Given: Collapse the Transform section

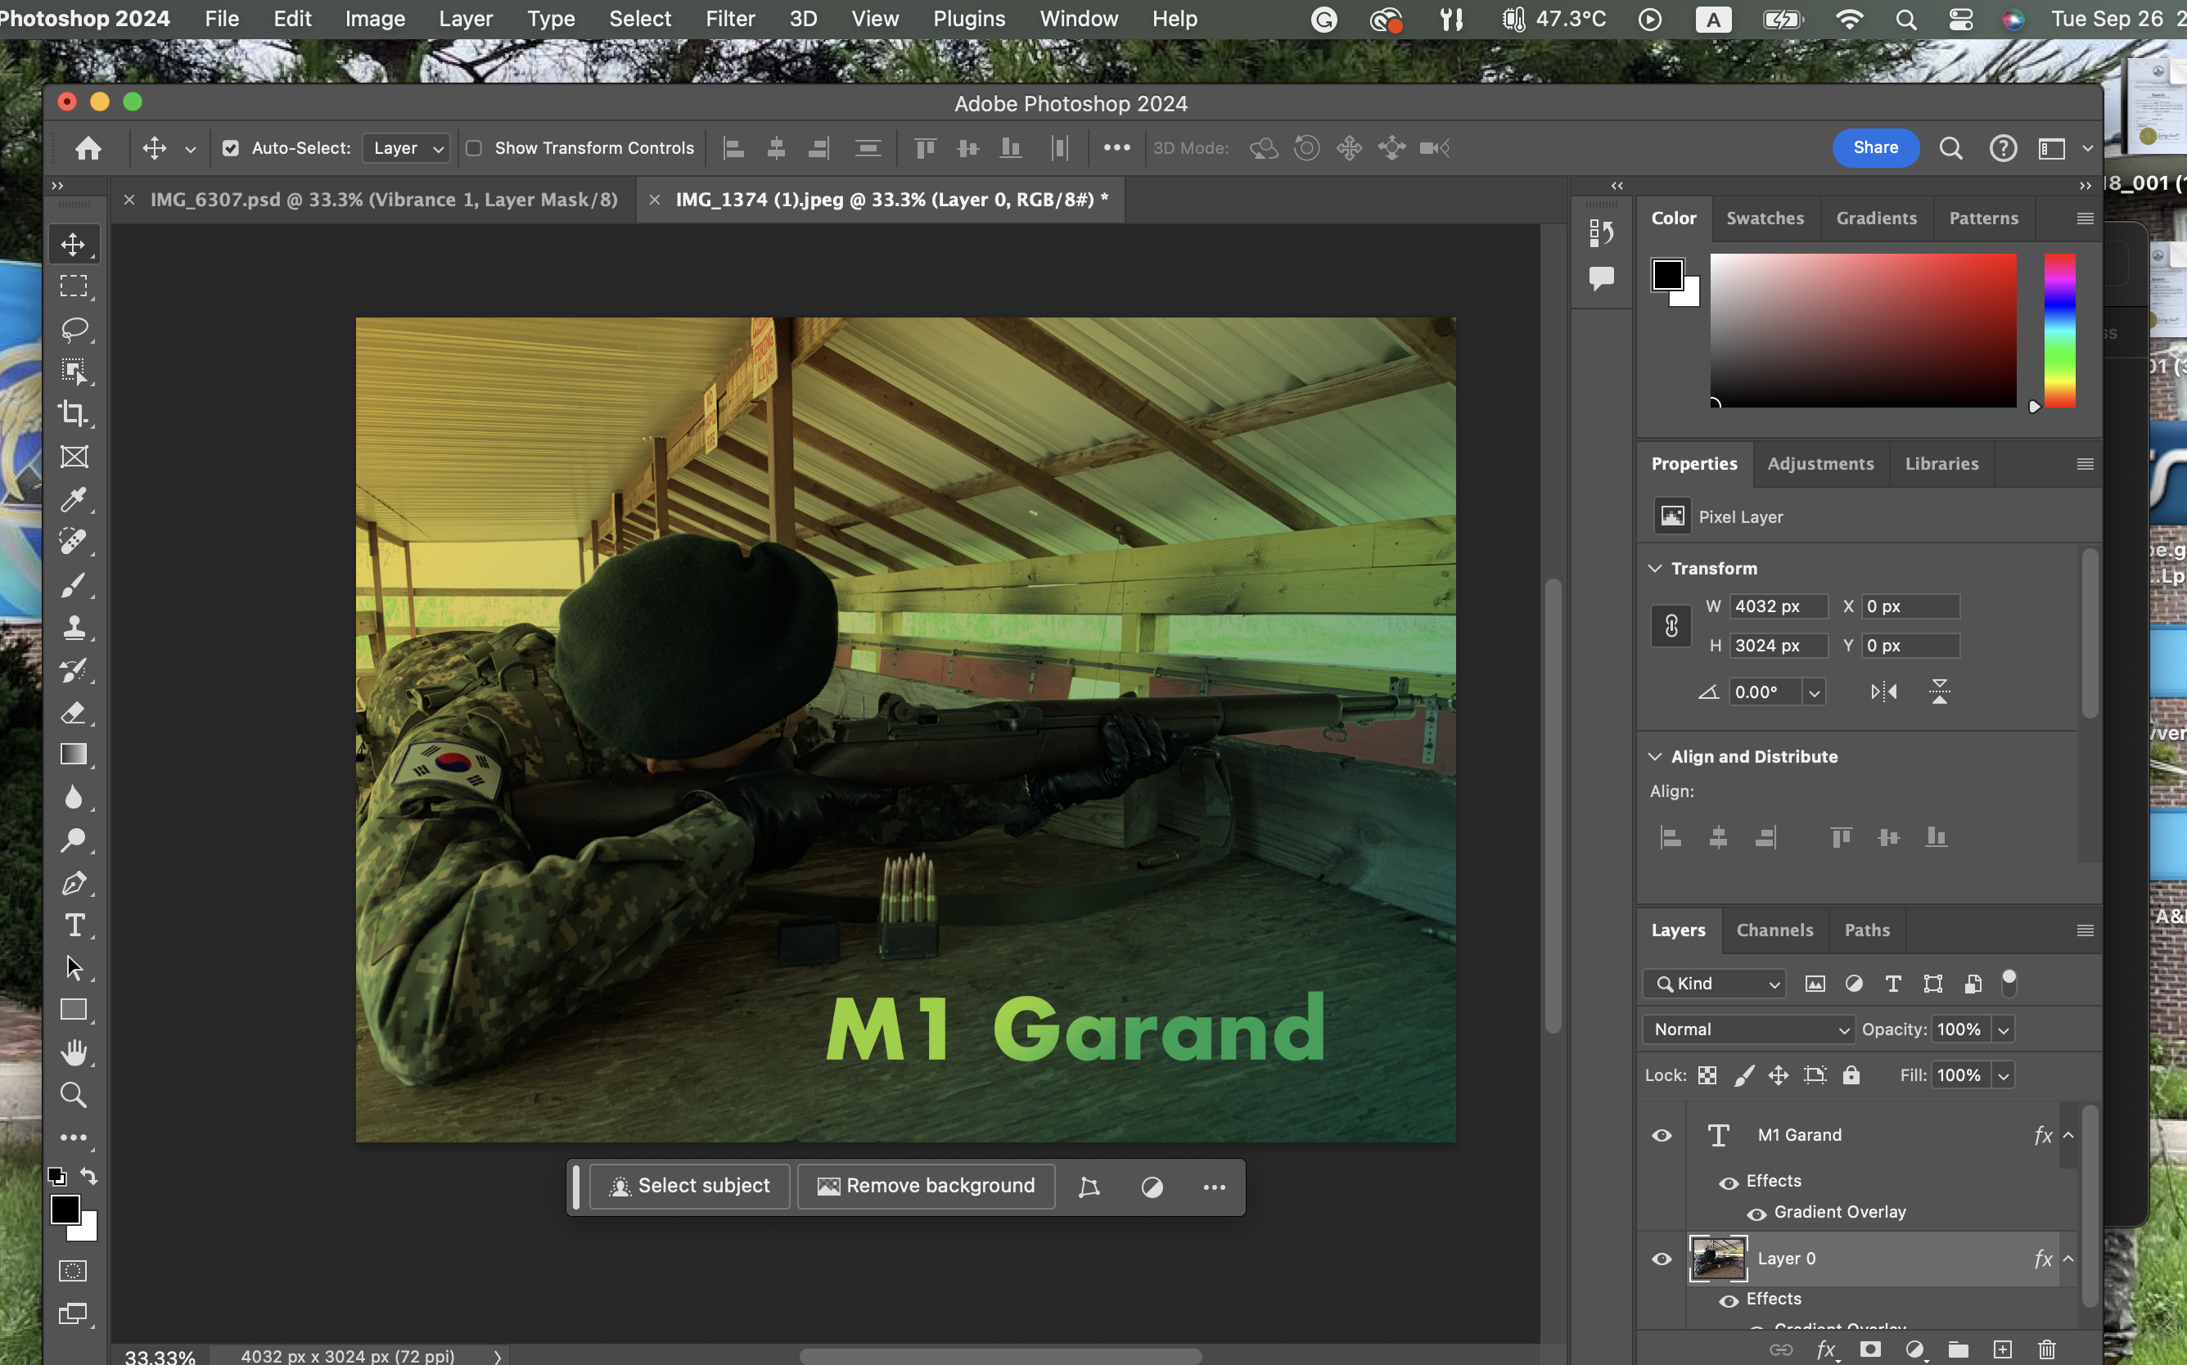Looking at the screenshot, I should tap(1655, 568).
